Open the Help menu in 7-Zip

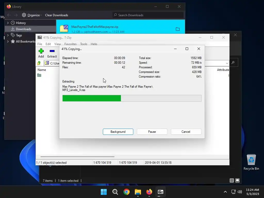[94, 44]
